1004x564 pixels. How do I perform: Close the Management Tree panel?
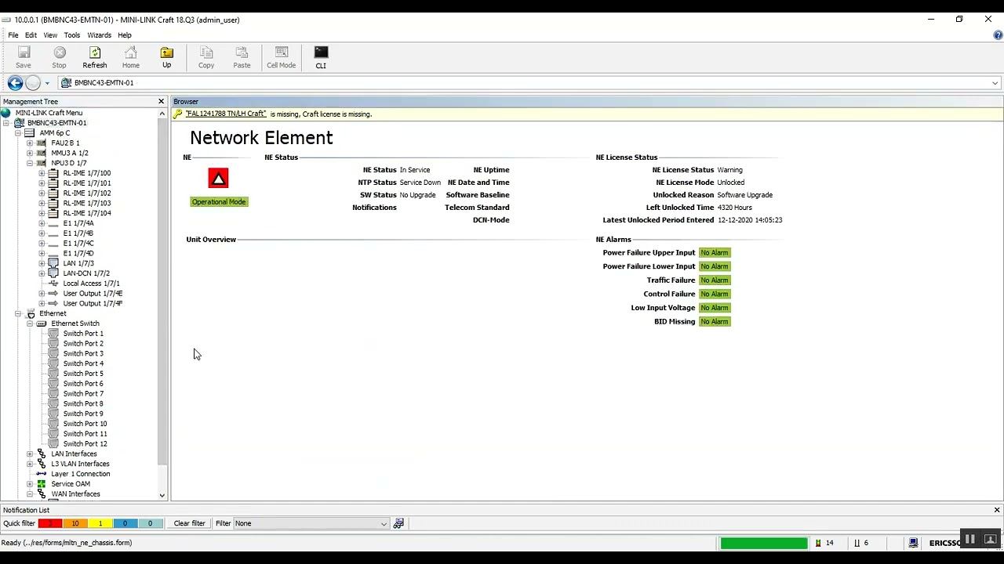point(161,102)
